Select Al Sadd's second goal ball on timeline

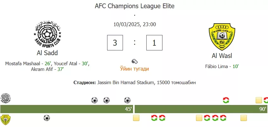[x=107, y=100]
